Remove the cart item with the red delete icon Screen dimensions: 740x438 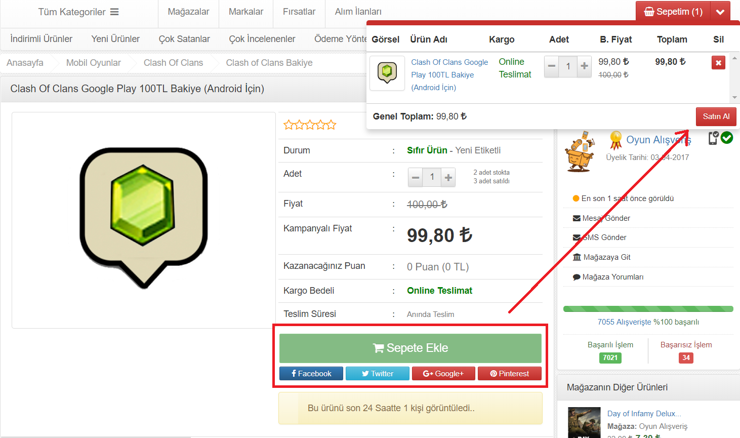pos(718,63)
